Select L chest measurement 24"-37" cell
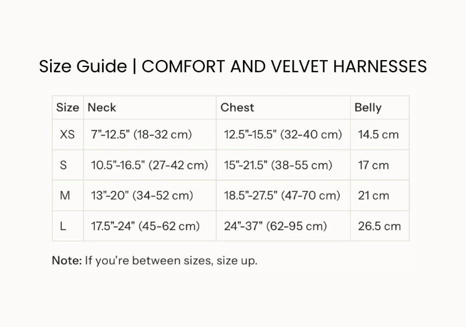 click(276, 226)
